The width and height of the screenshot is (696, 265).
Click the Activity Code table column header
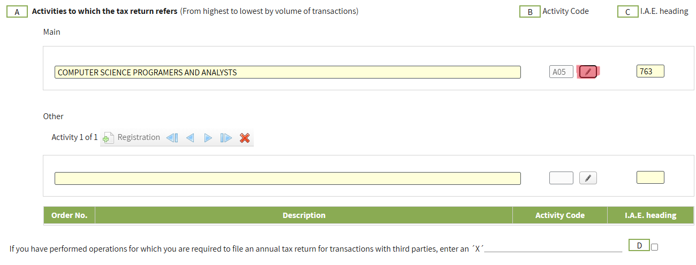pyautogui.click(x=559, y=215)
